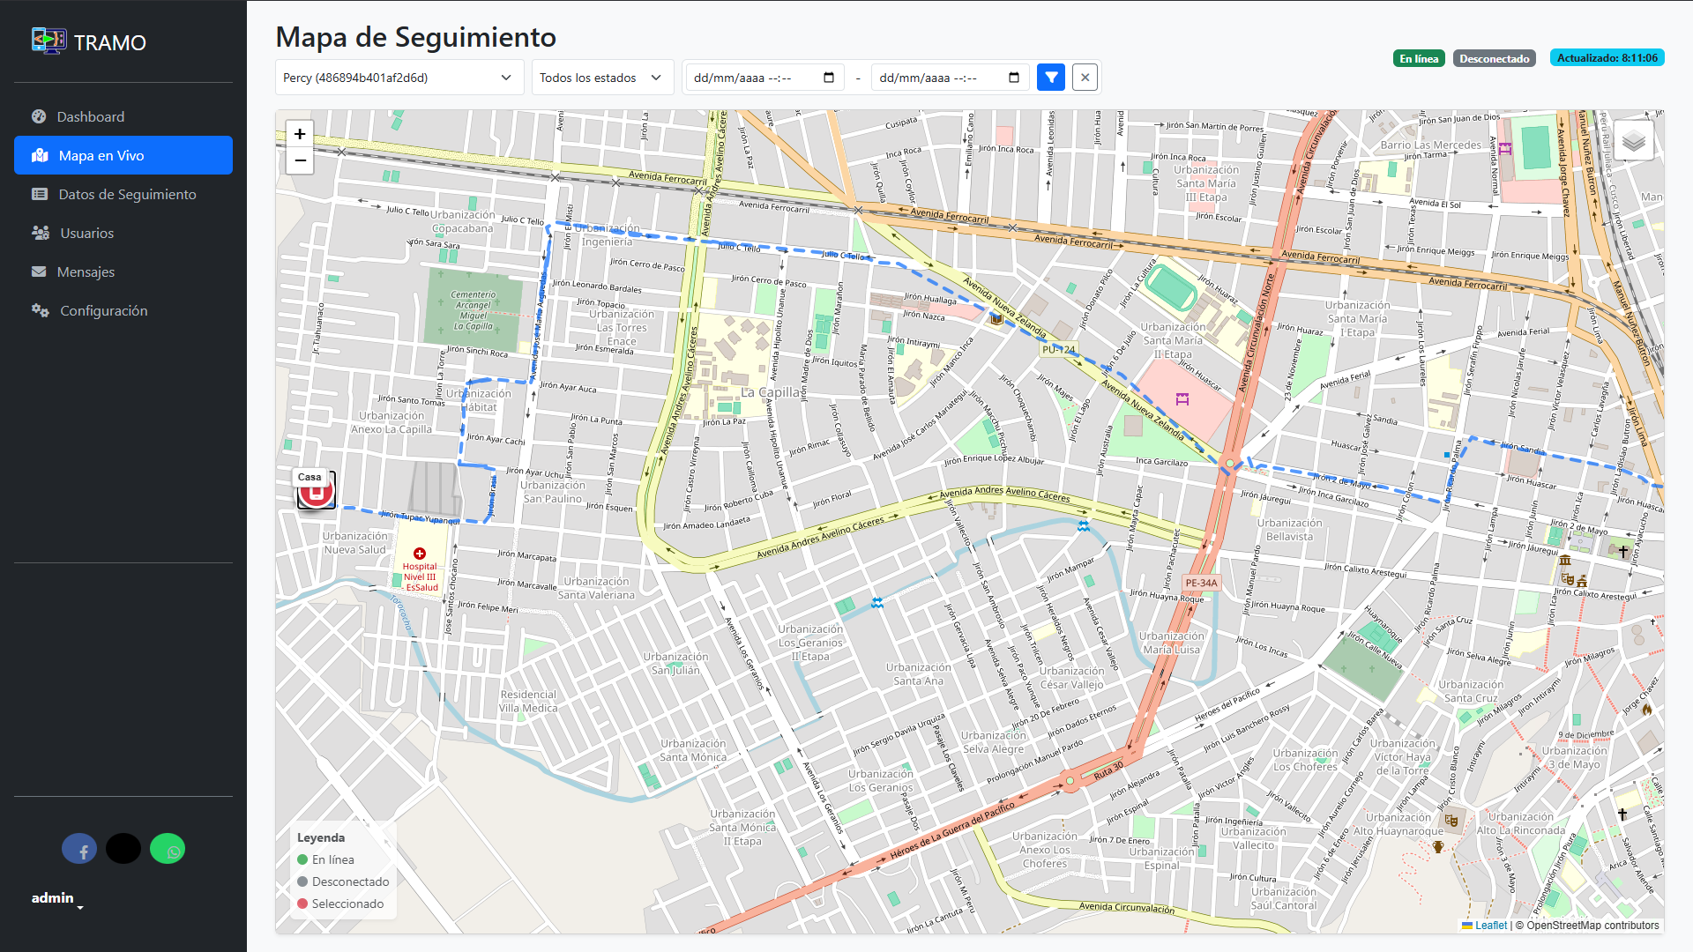Expand the admin user menu
1693x952 pixels.
[56, 898]
